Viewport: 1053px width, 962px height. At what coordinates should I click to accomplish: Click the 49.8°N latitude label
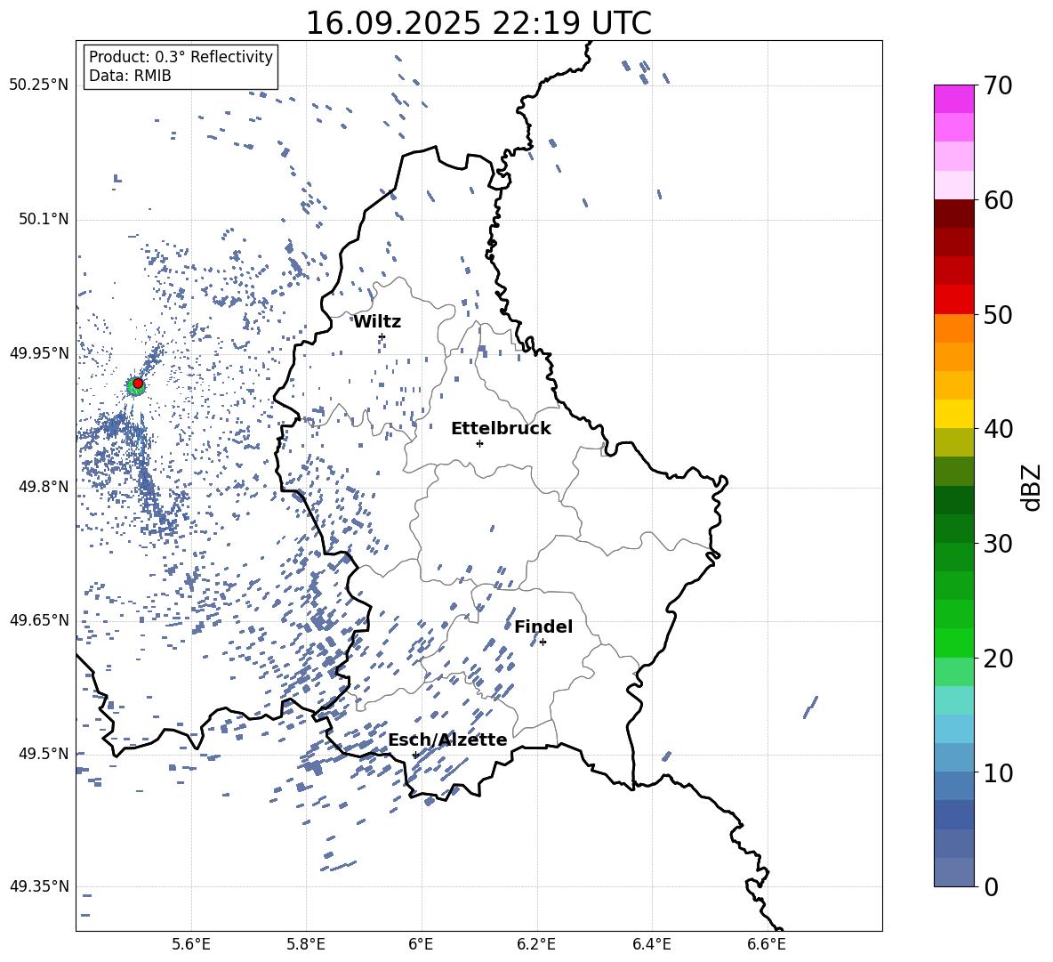44,487
